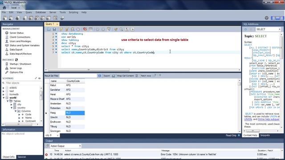Screen dimensions: 285x160
Task: Open the Database menu
Action: pyautogui.click(x=41, y=12)
